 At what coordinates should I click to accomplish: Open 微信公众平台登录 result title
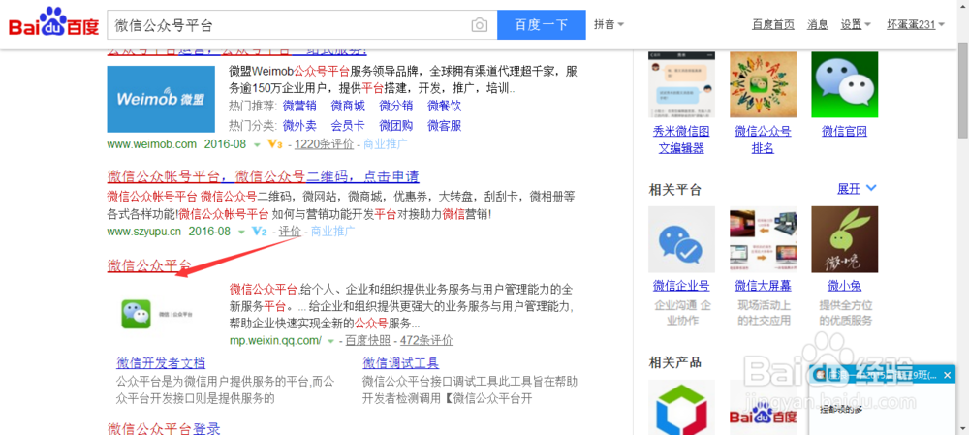tap(164, 428)
